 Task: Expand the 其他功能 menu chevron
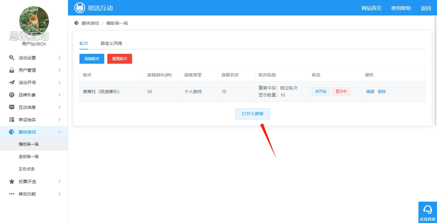coord(59,194)
